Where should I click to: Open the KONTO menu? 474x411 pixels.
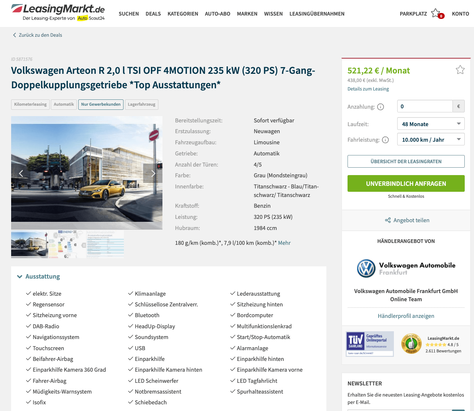[460, 14]
